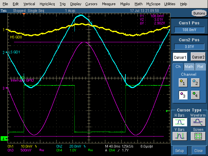Viewport: 208px width, 156px height.
Task: Choose the V Bars cursor type
Action: click(180, 136)
